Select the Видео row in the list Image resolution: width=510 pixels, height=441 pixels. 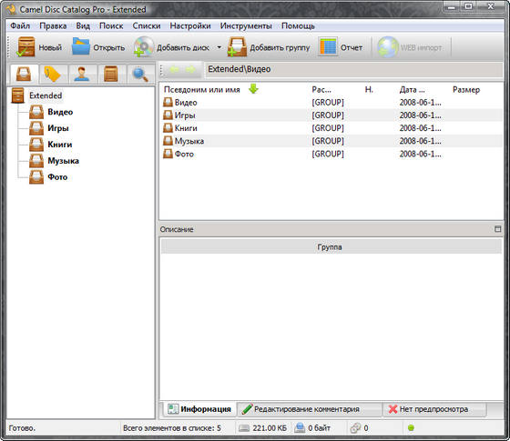331,102
